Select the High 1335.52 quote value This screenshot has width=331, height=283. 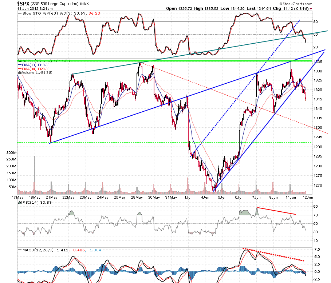(x=206, y=9)
